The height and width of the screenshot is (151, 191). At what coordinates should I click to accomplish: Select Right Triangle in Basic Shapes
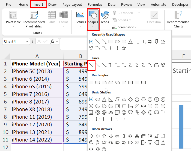click(x=111, y=99)
